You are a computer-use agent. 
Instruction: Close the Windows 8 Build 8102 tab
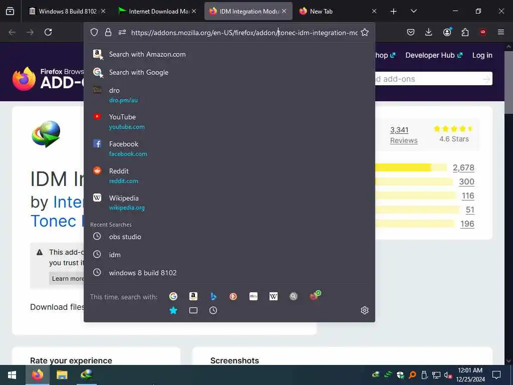coord(103,12)
